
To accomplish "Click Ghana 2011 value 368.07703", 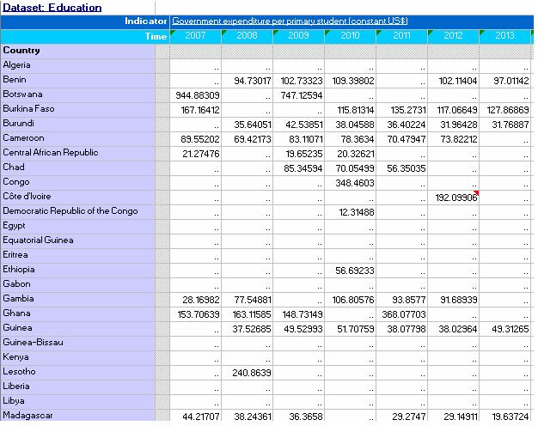I will pyautogui.click(x=404, y=314).
